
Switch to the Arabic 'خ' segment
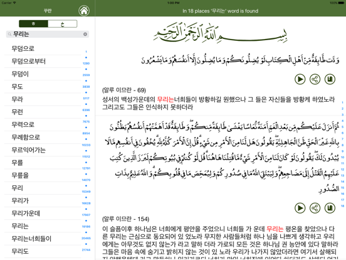pyautogui.click(x=63, y=24)
